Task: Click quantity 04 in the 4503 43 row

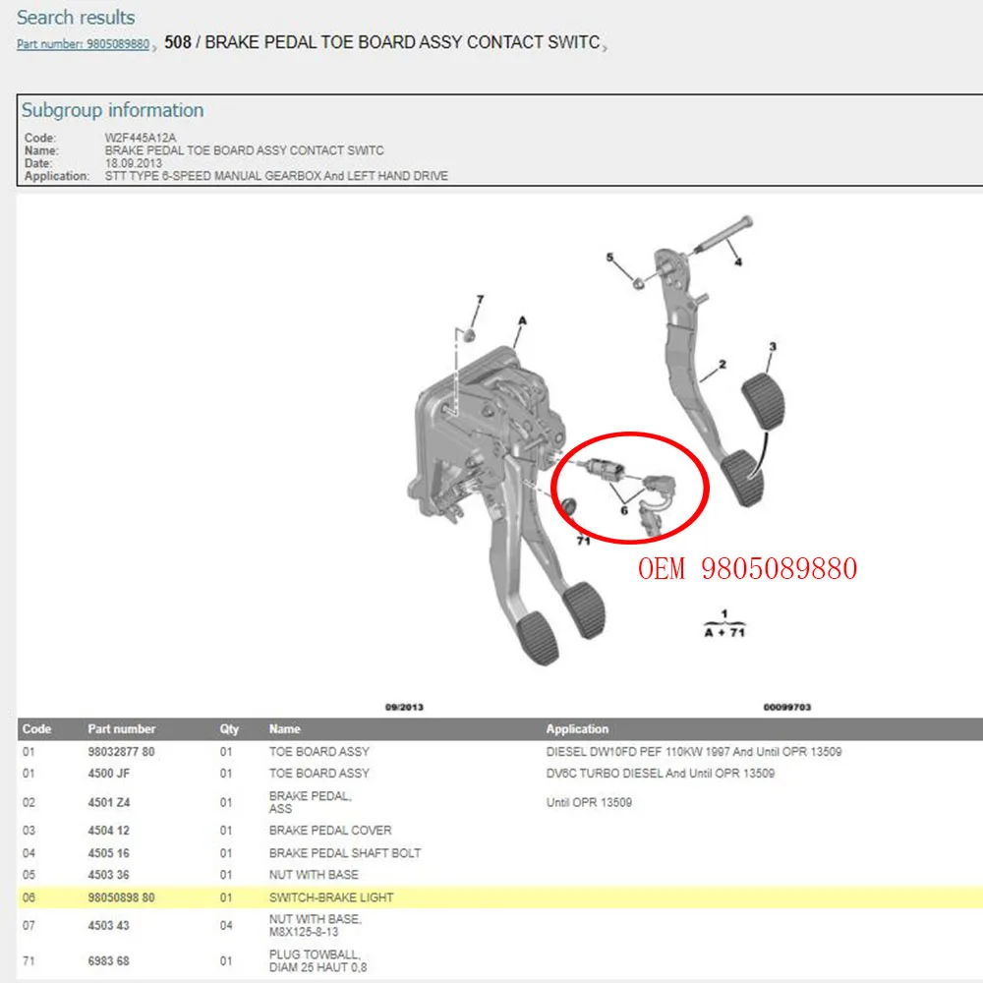Action: 226,925
